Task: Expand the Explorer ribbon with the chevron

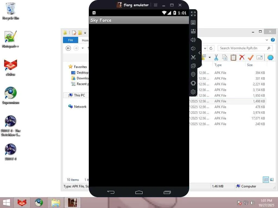Action: click(267, 40)
